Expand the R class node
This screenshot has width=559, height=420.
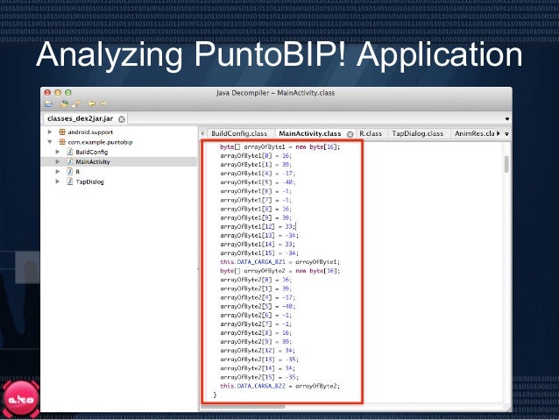click(58, 172)
